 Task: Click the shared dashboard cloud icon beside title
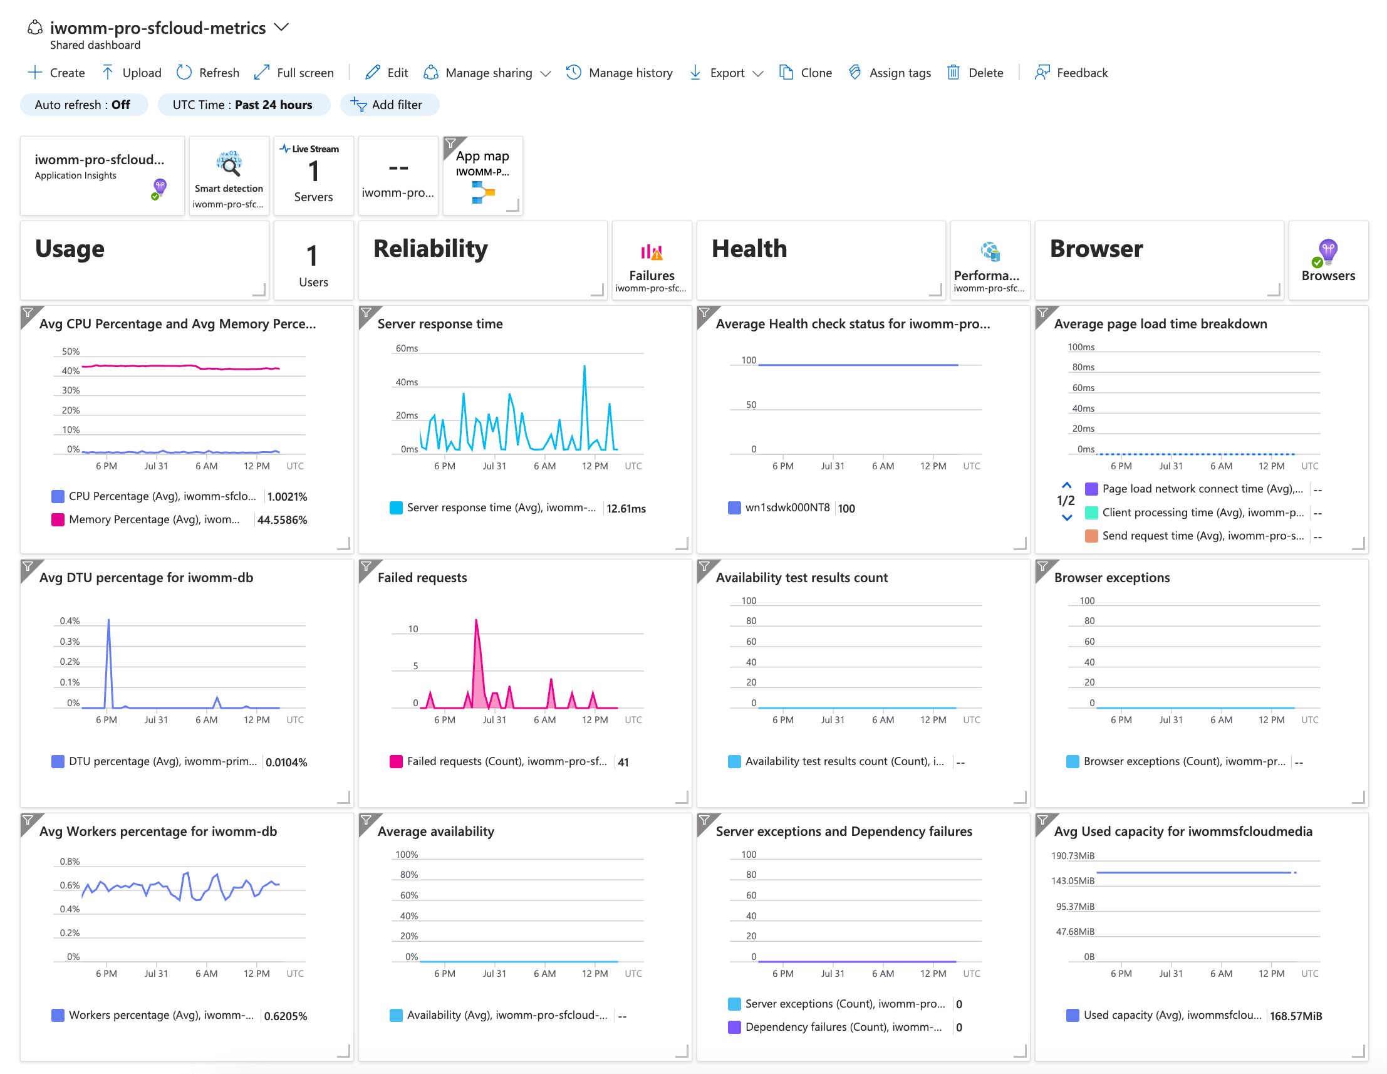(x=35, y=28)
